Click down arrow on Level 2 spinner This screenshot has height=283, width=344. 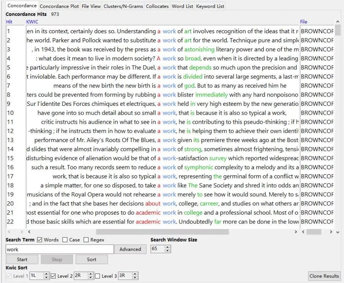click(91, 278)
